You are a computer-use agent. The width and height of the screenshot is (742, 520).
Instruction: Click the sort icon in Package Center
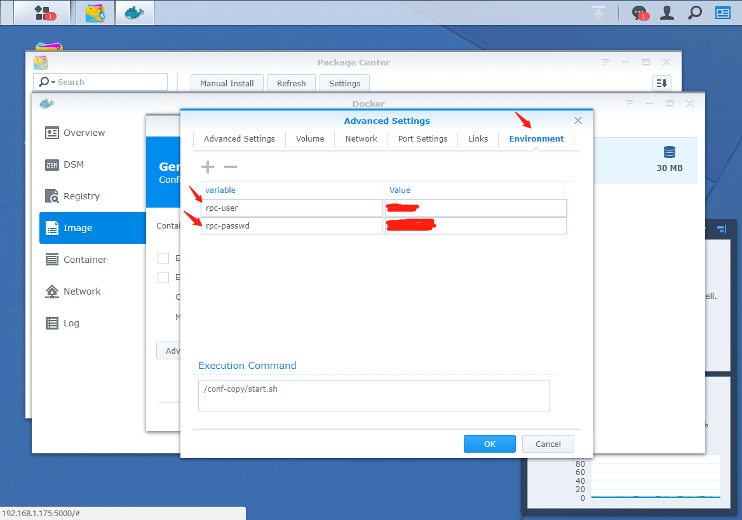click(x=661, y=83)
